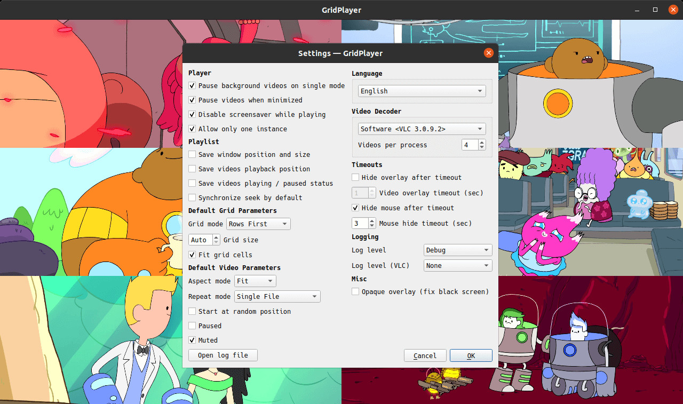Open the Grid mode dropdown
This screenshot has height=404, width=683.
point(258,224)
